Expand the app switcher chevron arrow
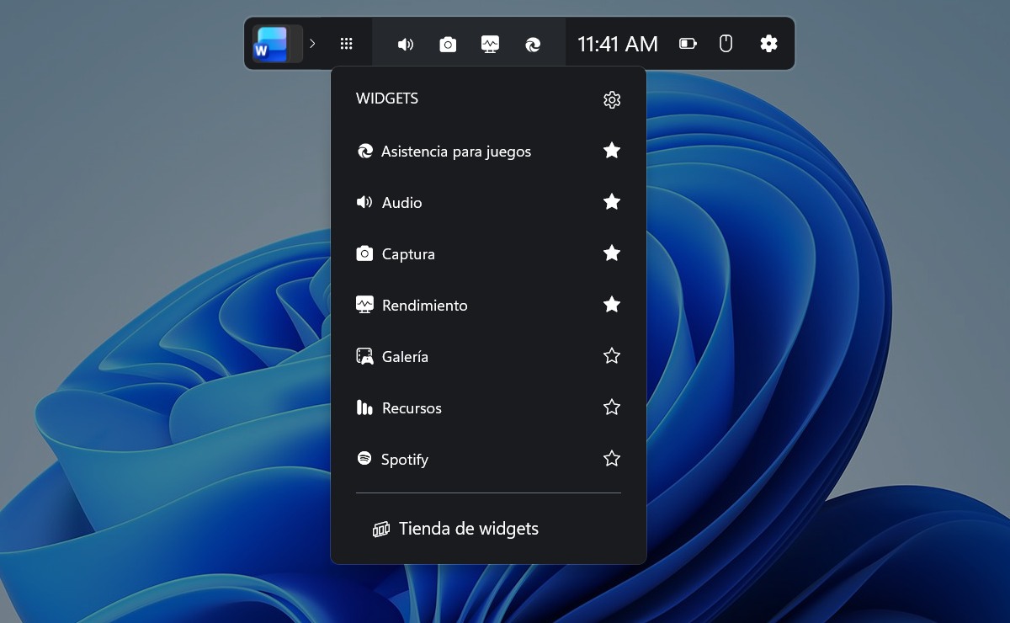The width and height of the screenshot is (1010, 623). [312, 44]
